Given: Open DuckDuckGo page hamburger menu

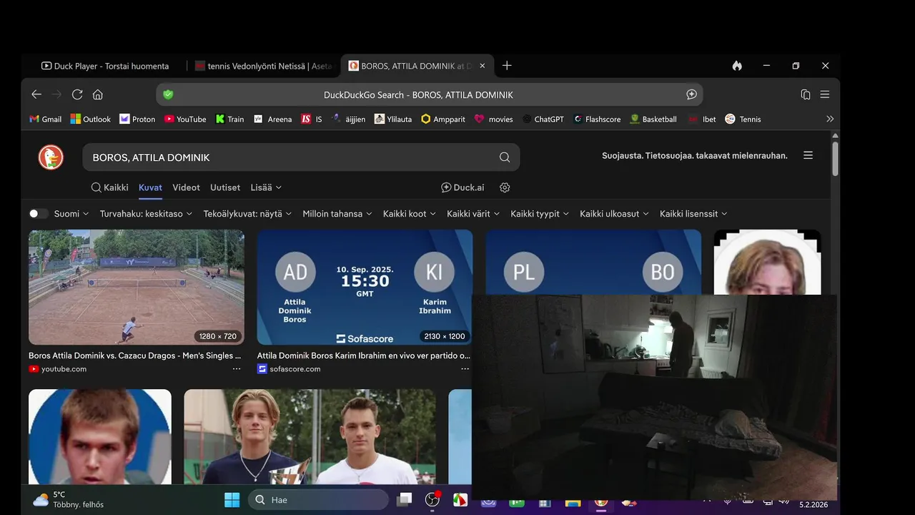Looking at the screenshot, I should (808, 155).
